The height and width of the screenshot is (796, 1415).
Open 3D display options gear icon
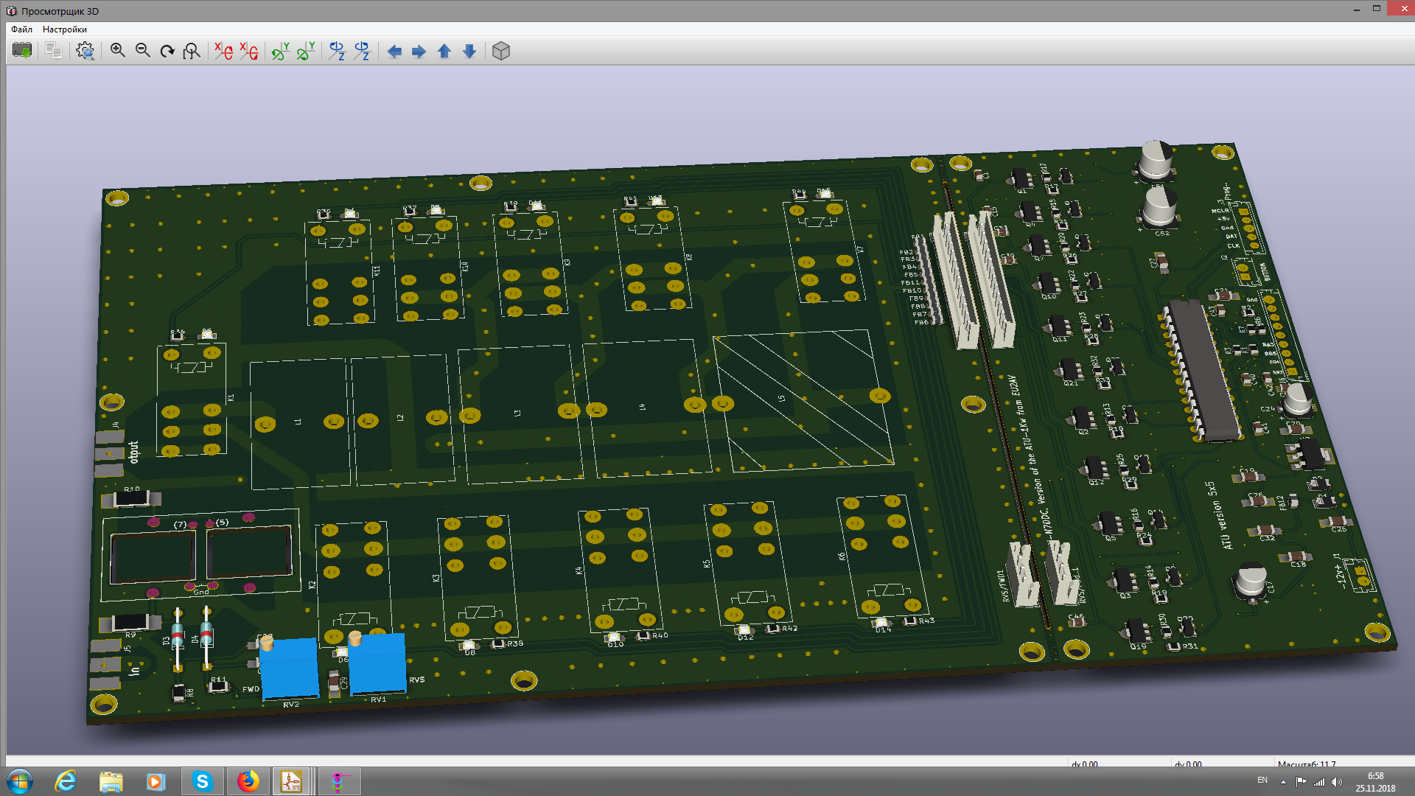point(85,51)
